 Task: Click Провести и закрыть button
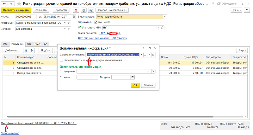point(16,10)
